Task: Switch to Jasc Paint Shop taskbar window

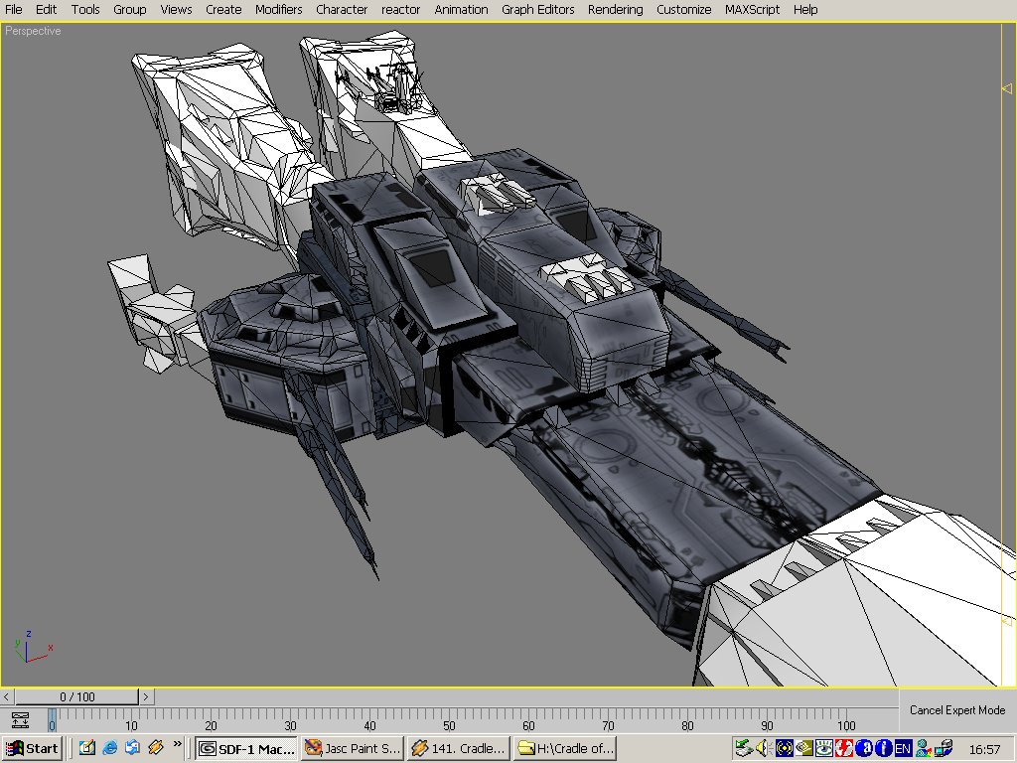Action: [353, 748]
